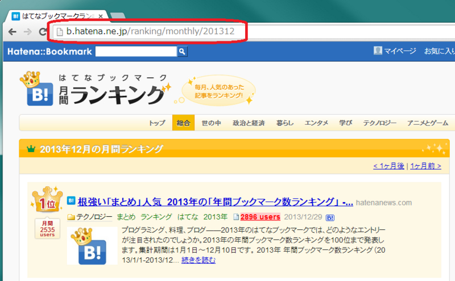455x281 pixels.
Task: Click the Hatena::Bookmark header logo
Action: (49, 52)
